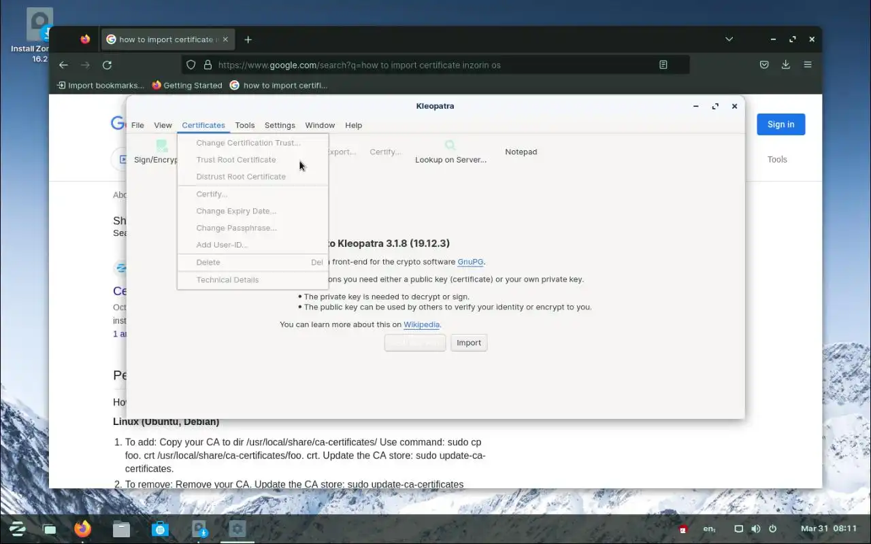
Task: Reload the Firefox page
Action: click(107, 65)
